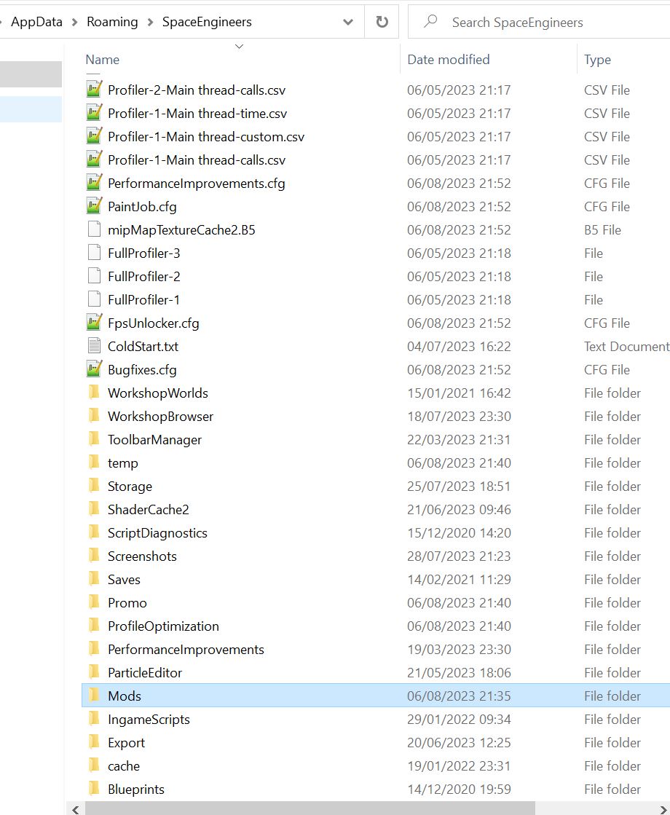Select the Export folder name
Screen dimensions: 670x815
coord(126,742)
